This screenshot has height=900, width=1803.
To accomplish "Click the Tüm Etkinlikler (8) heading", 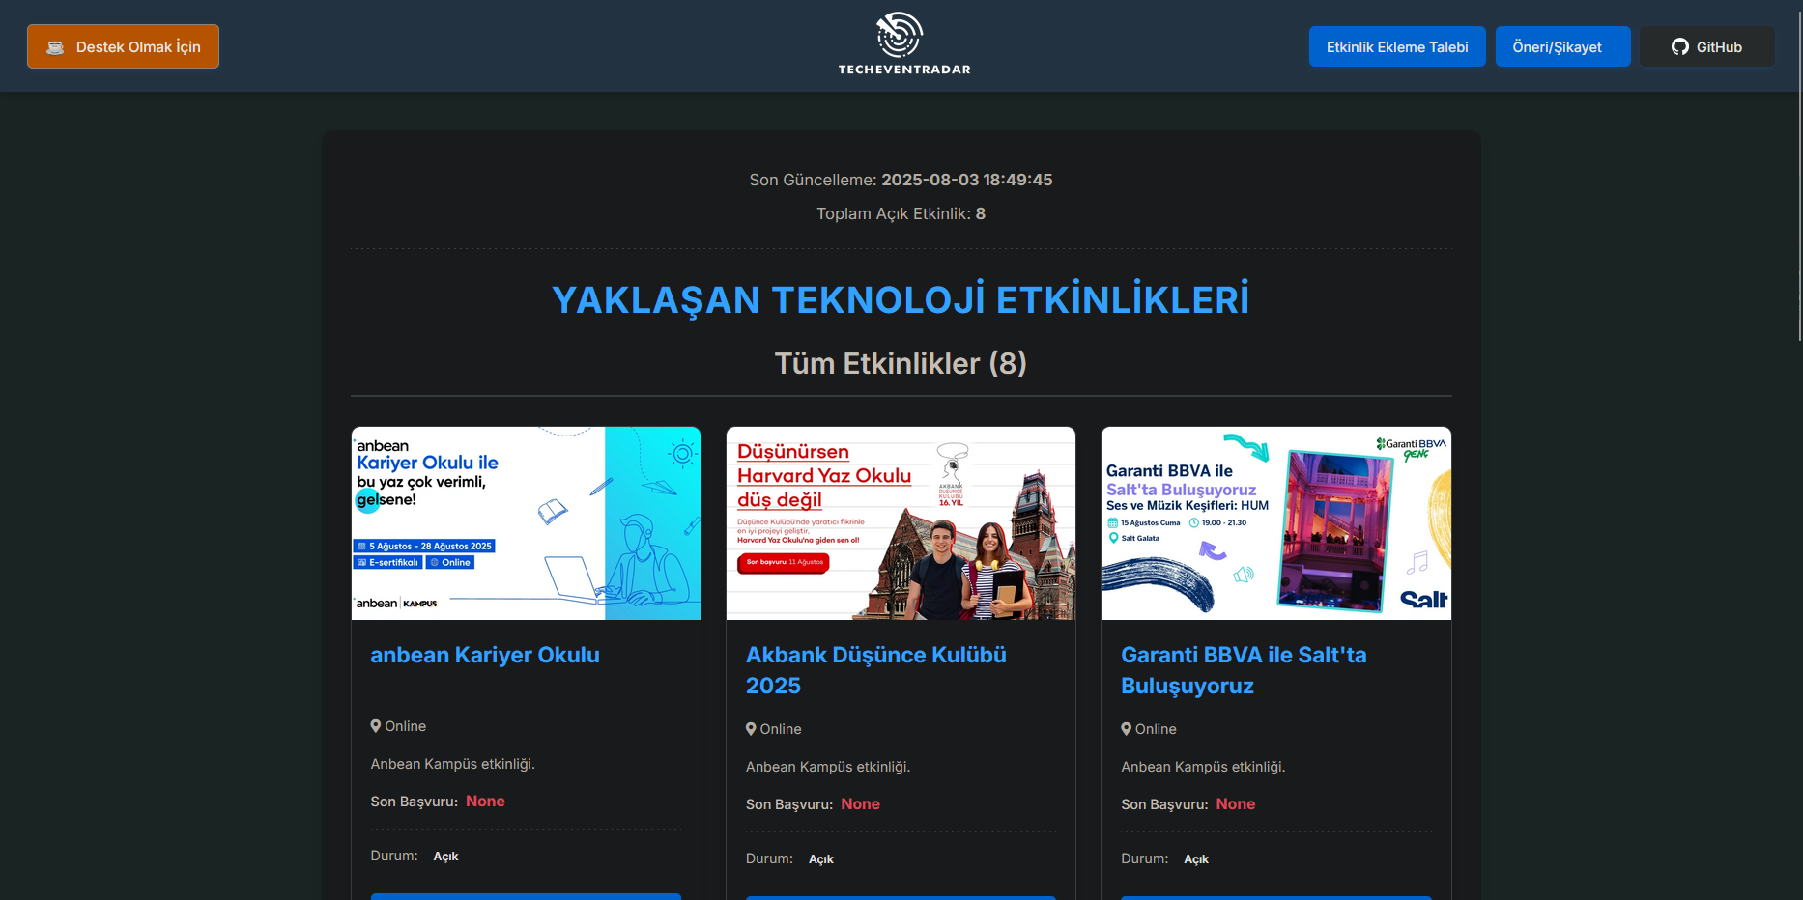I will pos(901,363).
